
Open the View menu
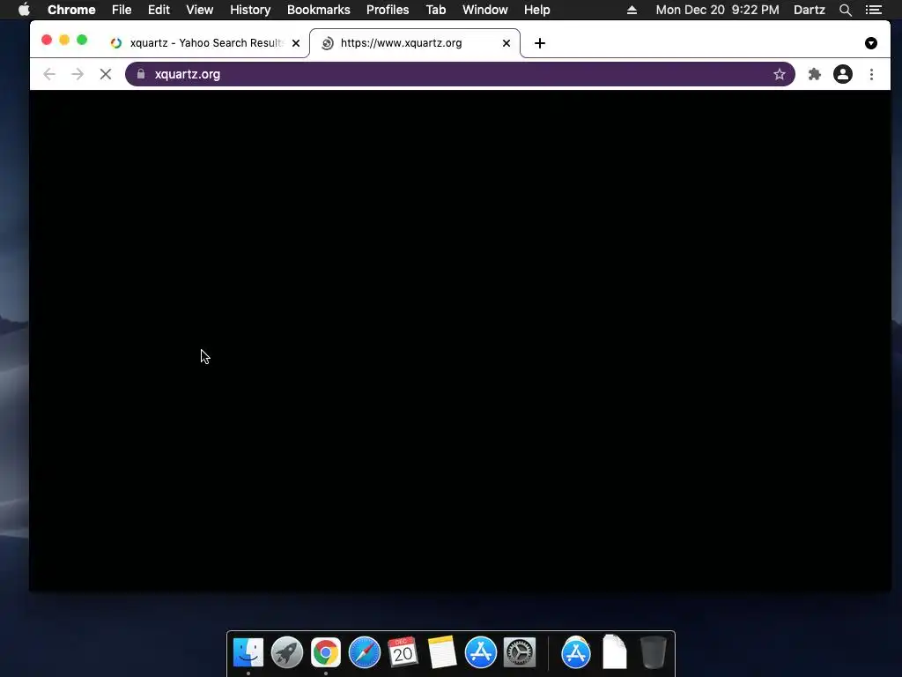click(200, 10)
